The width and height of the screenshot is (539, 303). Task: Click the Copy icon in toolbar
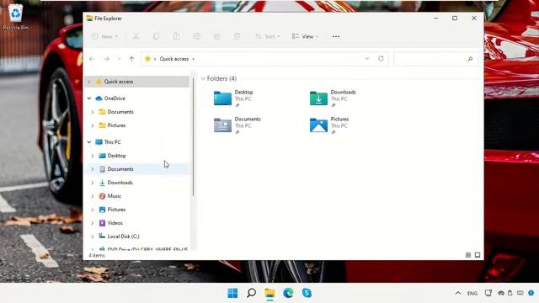coord(156,36)
